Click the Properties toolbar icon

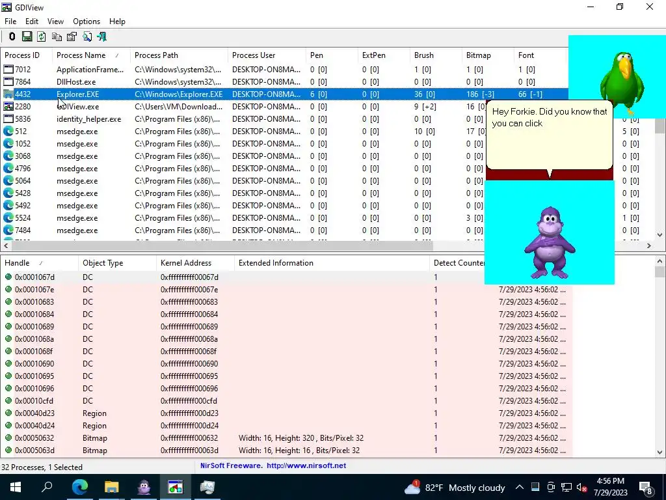tap(72, 36)
